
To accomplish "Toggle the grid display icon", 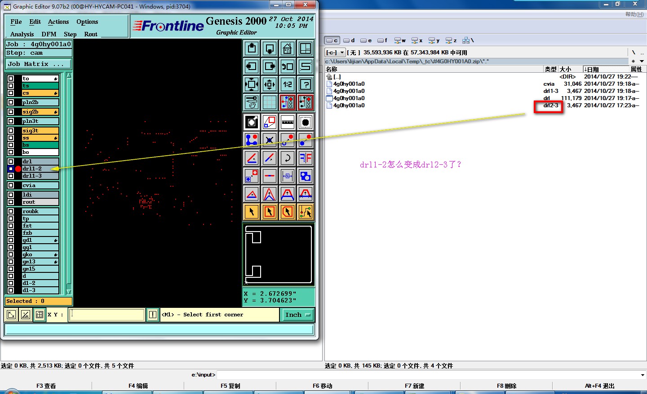I will pos(270,102).
